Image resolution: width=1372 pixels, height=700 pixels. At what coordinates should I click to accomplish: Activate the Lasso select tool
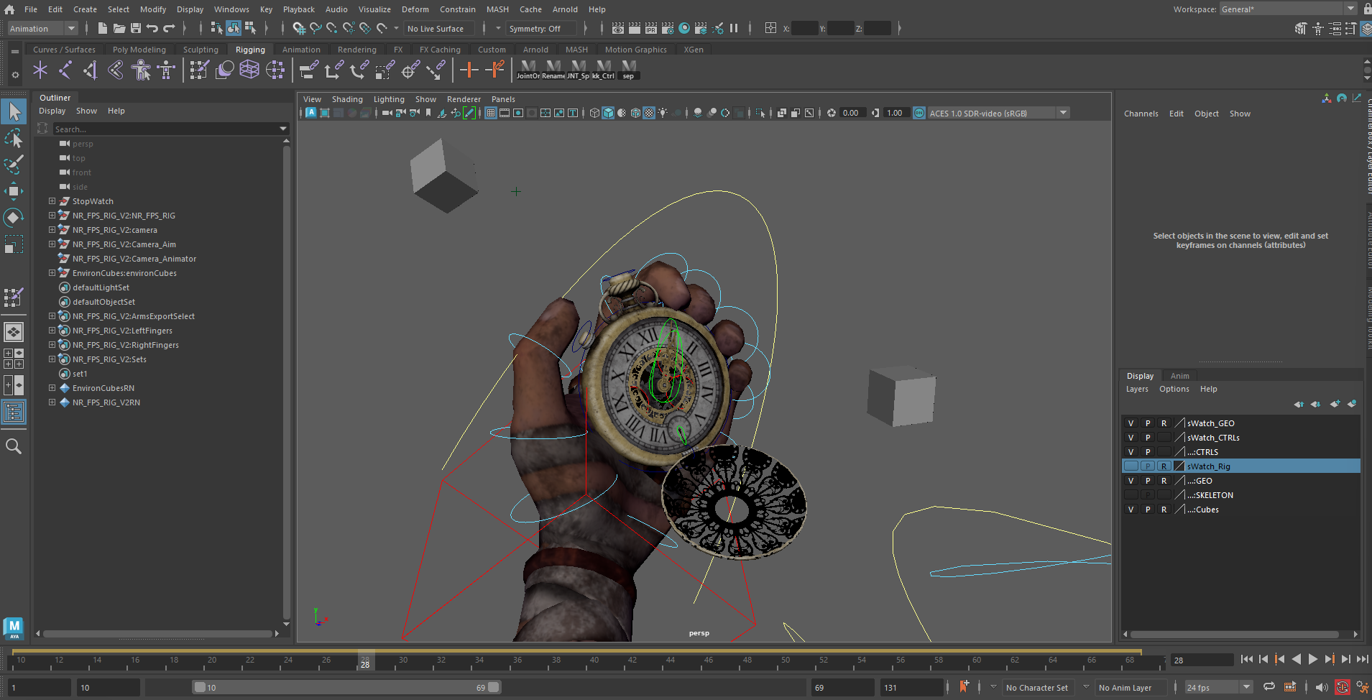click(14, 138)
